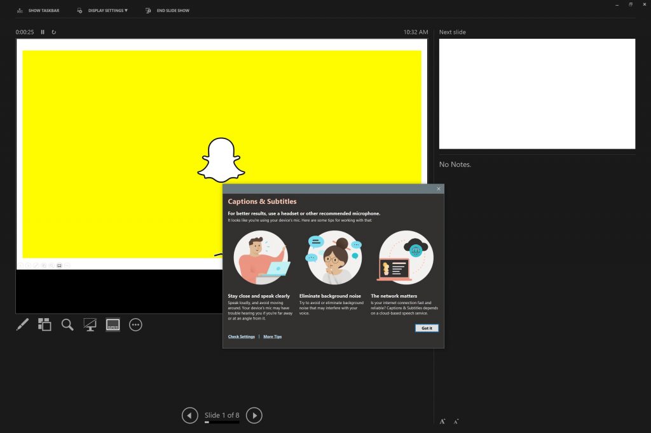Click the 10:32 AM clock display
This screenshot has height=433, width=651.
(x=416, y=32)
